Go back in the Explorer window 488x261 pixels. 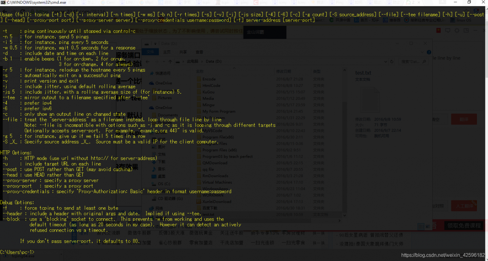(147, 61)
